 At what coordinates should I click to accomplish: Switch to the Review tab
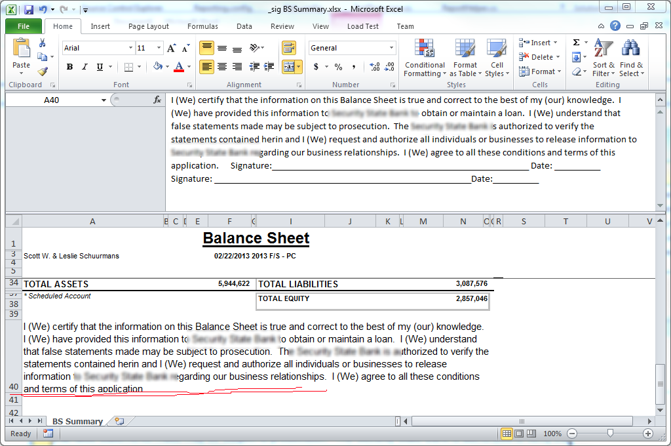click(282, 26)
